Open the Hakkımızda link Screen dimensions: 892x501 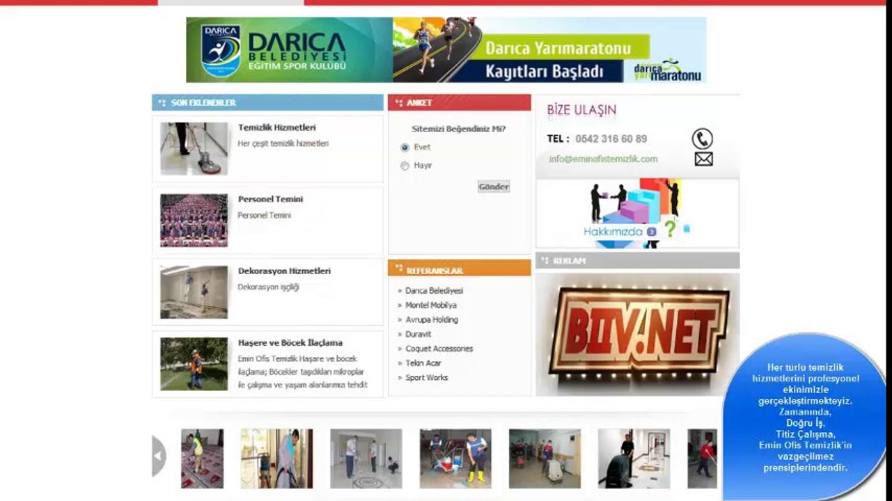[x=613, y=232]
